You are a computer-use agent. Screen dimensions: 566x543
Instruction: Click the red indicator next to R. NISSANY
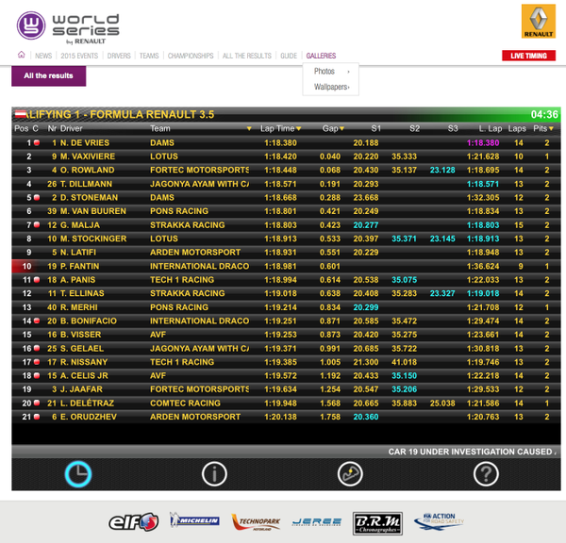(x=37, y=362)
